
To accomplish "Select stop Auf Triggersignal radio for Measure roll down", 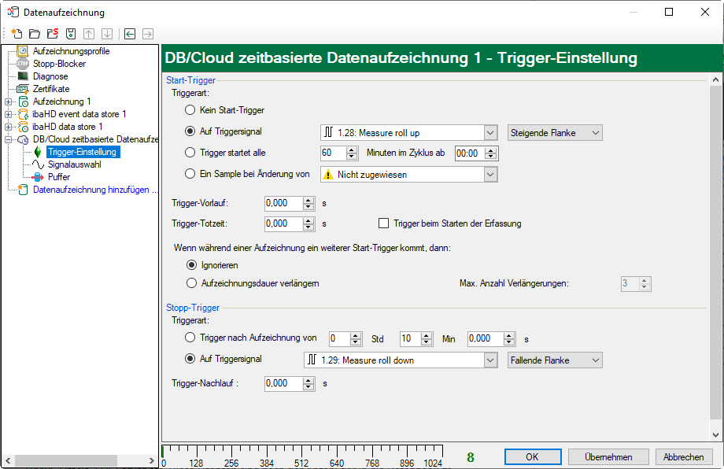I will [190, 359].
